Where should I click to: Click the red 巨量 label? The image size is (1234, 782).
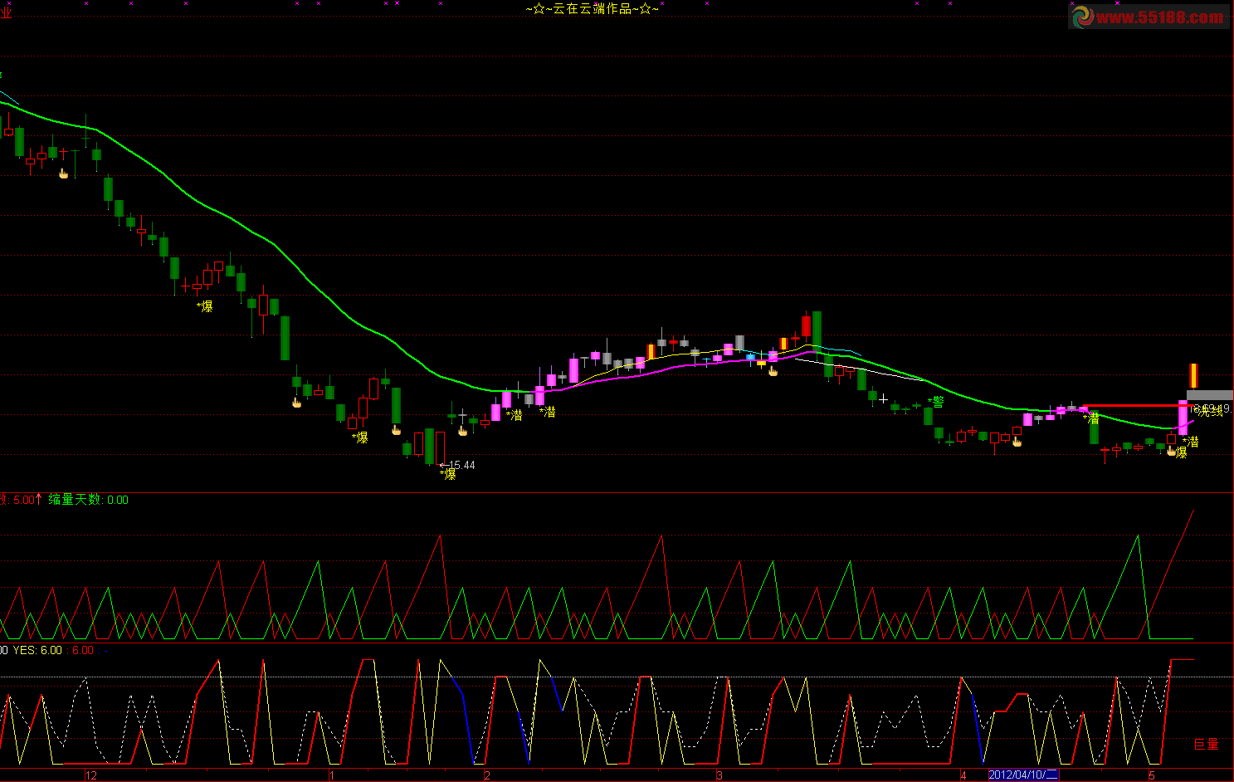[x=1206, y=745]
